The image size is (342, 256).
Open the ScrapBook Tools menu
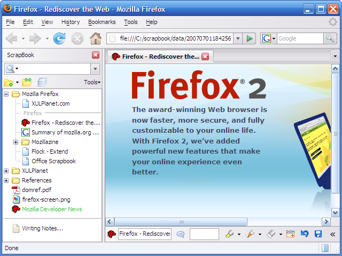(92, 82)
